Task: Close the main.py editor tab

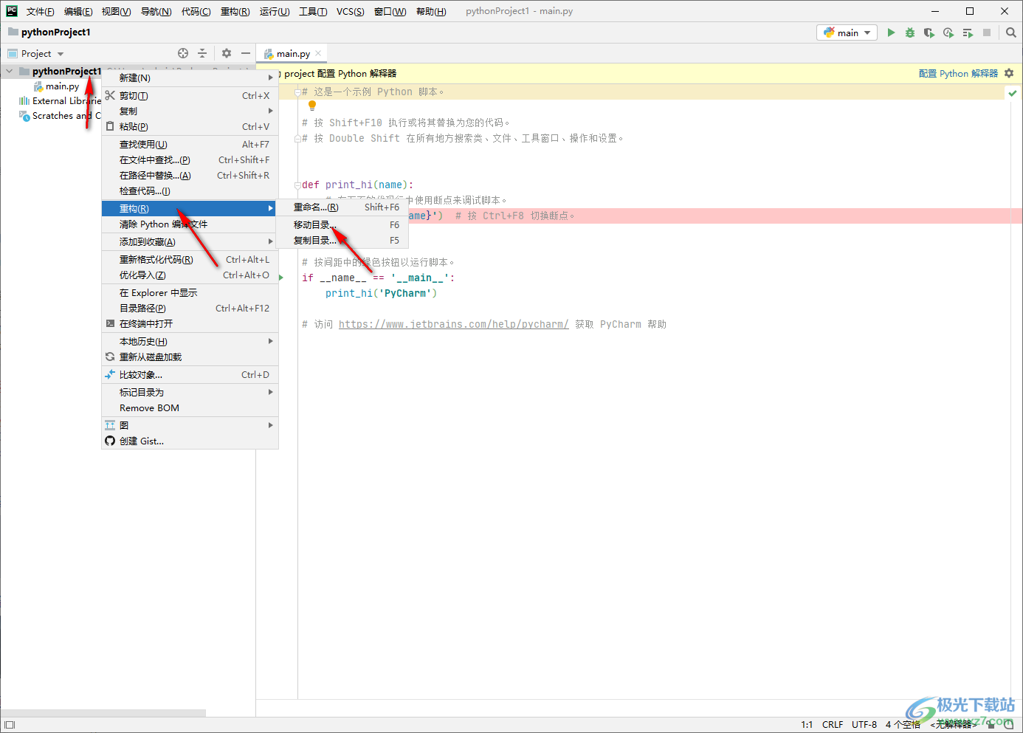Action: (x=318, y=53)
